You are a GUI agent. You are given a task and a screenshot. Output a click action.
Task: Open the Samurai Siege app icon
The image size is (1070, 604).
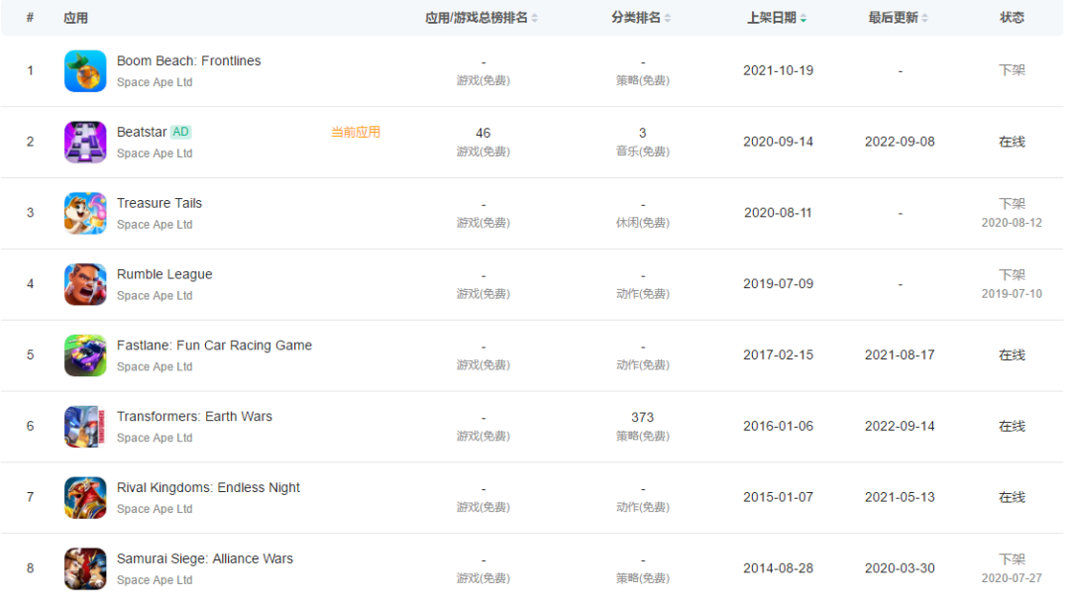tap(85, 568)
